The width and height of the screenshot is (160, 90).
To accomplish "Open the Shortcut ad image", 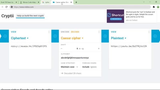I will coord(115,16).
